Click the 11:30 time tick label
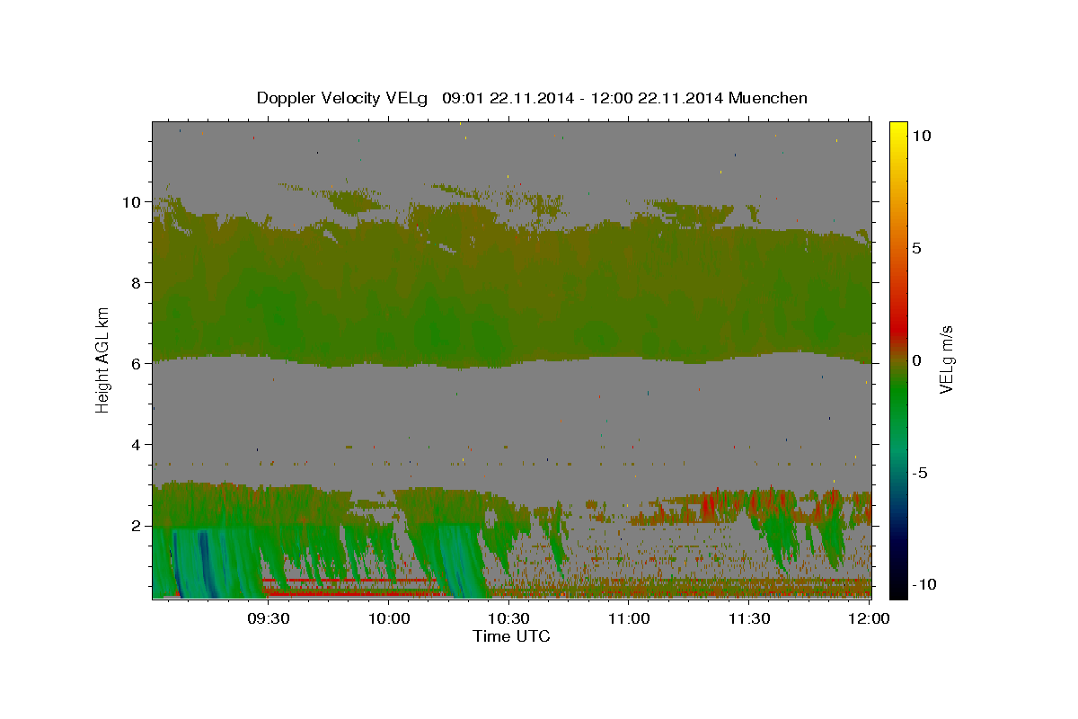 coord(748,618)
